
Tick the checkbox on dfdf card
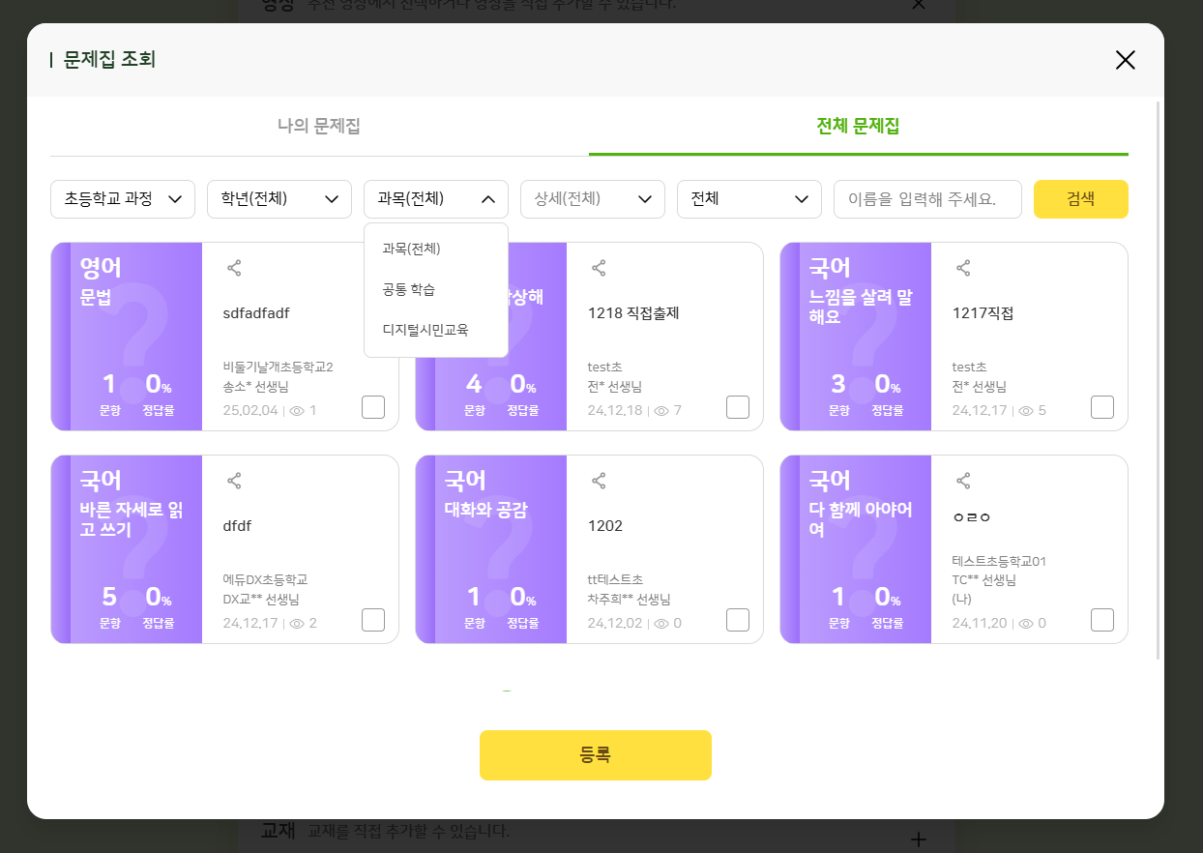pyautogui.click(x=373, y=620)
